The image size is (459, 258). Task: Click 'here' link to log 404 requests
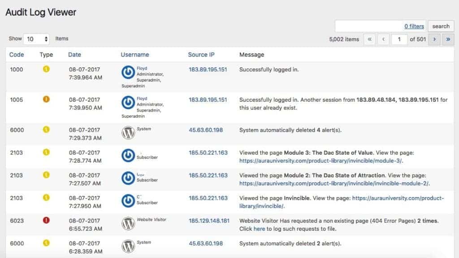click(259, 229)
